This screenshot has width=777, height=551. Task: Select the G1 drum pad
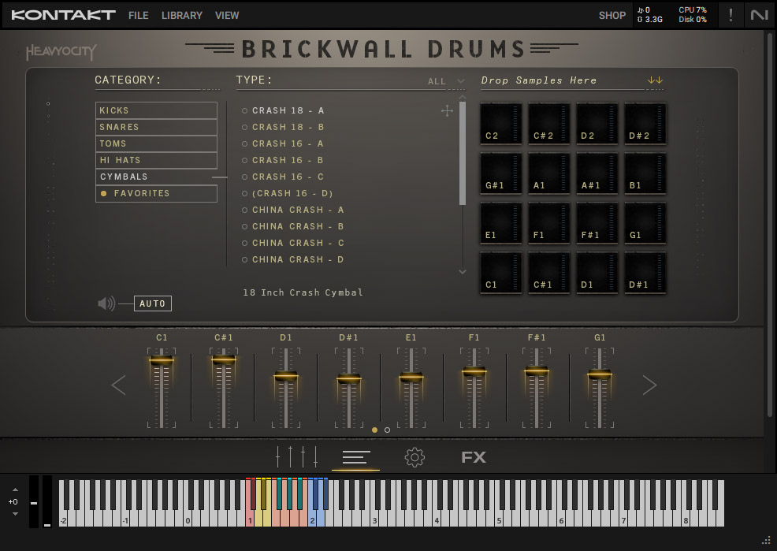645,223
